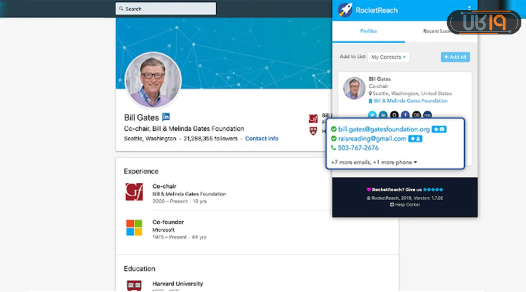Screen dimensions: 526x292
Task: Click the bill.gates@gatesfoundation.org email
Action: click(383, 129)
